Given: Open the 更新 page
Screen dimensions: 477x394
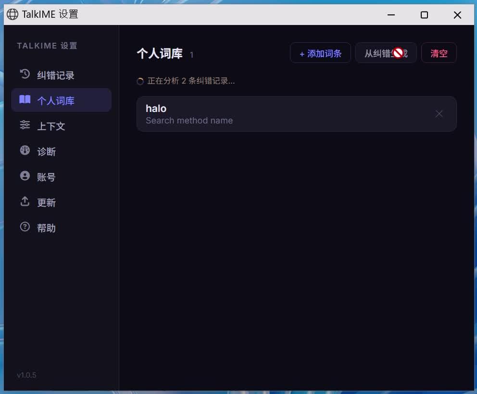Looking at the screenshot, I should (x=61, y=202).
